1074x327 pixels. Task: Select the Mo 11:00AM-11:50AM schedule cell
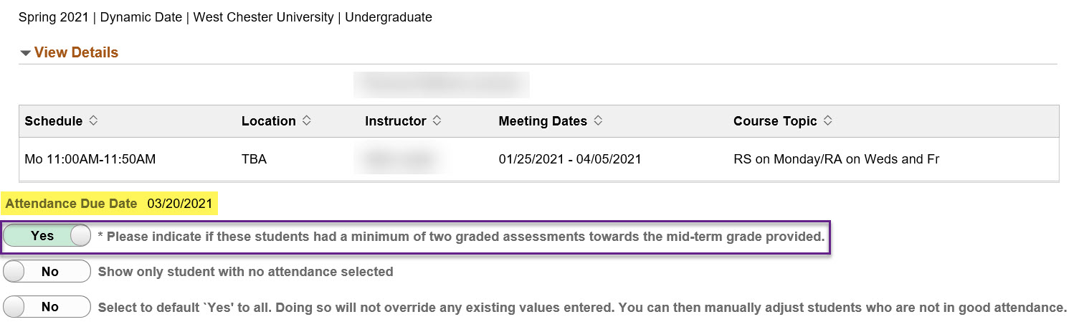point(90,159)
